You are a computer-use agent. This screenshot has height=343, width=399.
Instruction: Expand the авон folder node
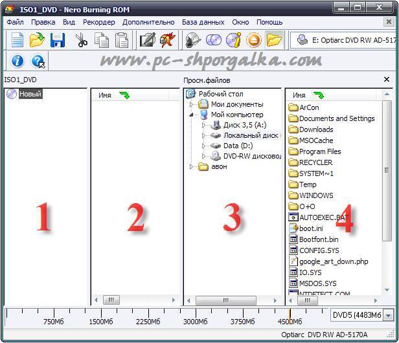click(191, 166)
